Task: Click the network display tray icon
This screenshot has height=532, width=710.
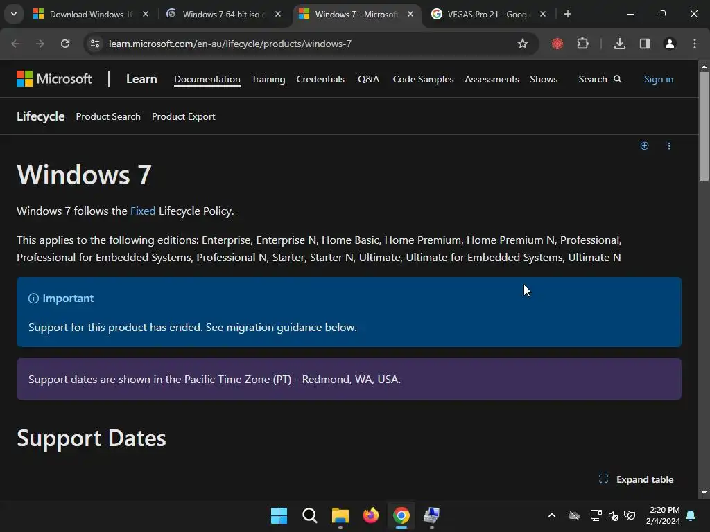Action: pyautogui.click(x=596, y=515)
